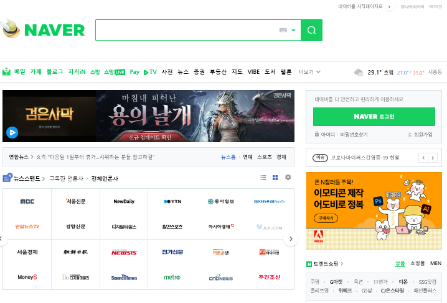The height and width of the screenshot is (303, 447).
Task: Open 연합뉴스 headline source link
Action: tap(19, 157)
